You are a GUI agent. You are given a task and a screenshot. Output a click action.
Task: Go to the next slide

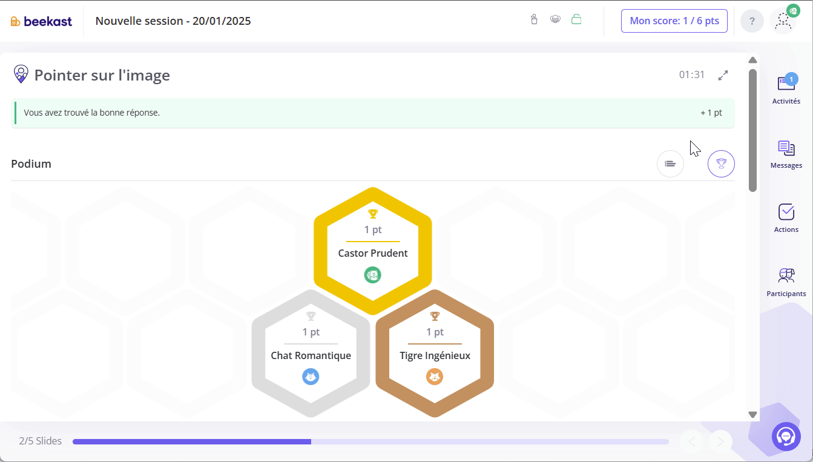pos(720,441)
